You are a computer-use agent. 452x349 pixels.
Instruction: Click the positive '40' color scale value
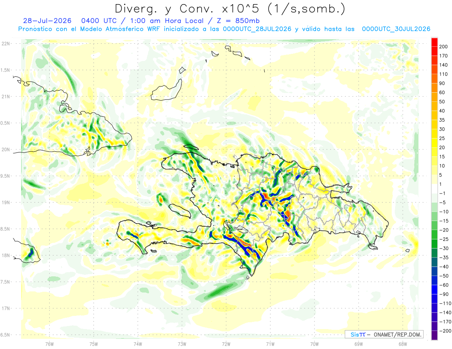click(x=442, y=111)
